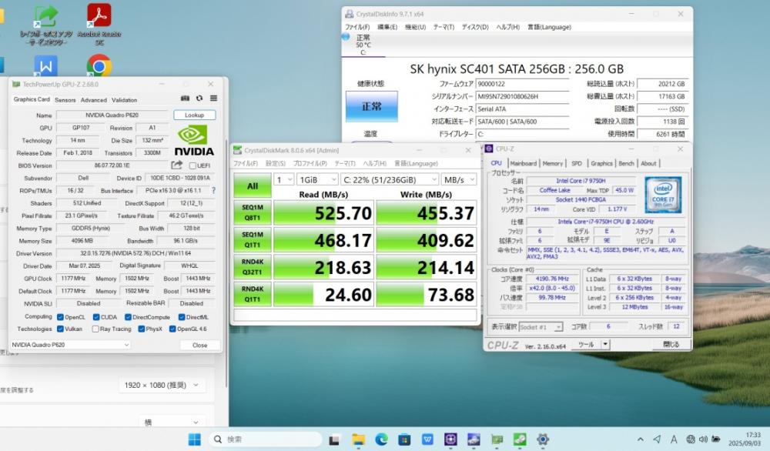
Task: Open the プロファイル(P) menu in CrystalDiskMark
Action: coord(310,163)
